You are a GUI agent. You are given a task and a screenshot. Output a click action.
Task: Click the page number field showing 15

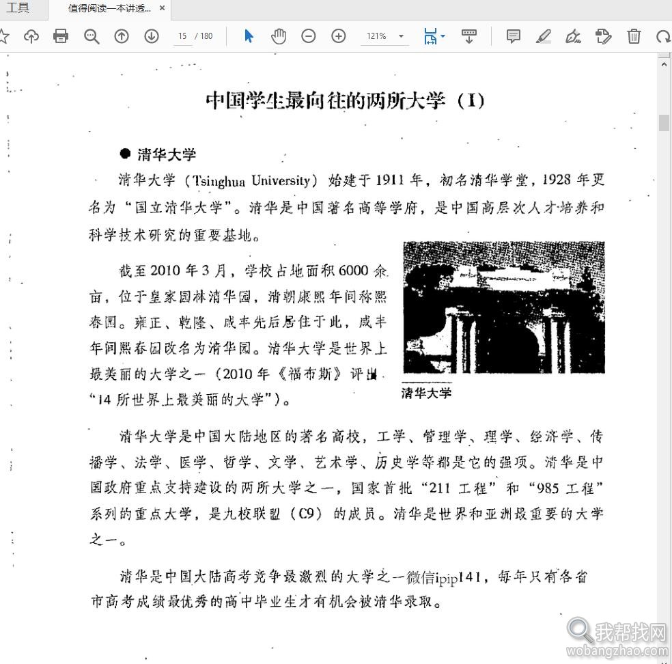(x=182, y=36)
